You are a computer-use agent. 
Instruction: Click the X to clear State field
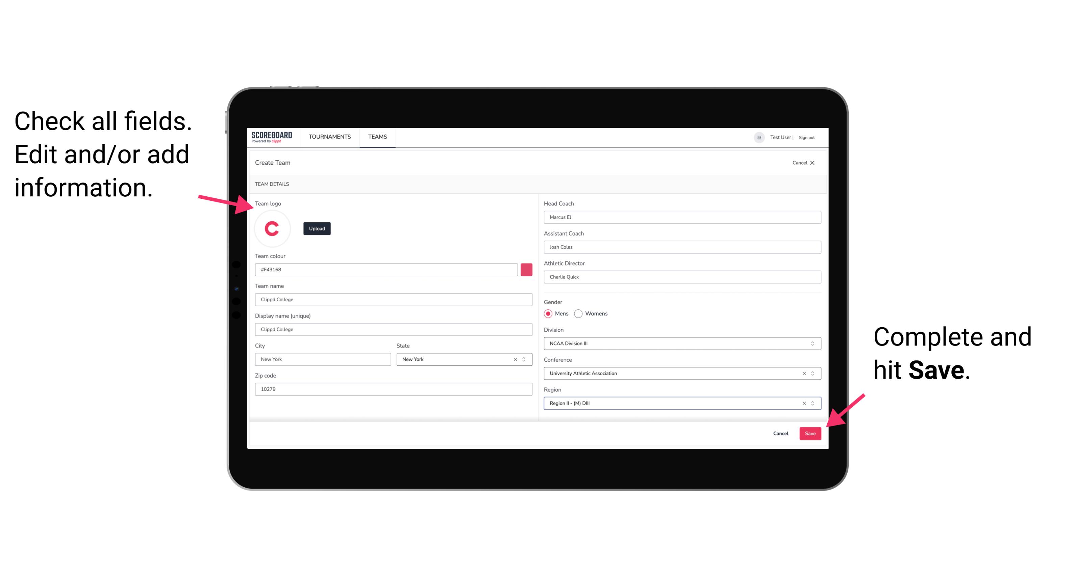click(x=515, y=359)
